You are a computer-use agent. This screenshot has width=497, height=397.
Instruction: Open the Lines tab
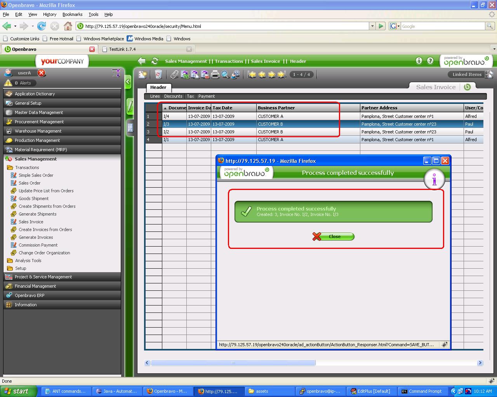(x=155, y=96)
